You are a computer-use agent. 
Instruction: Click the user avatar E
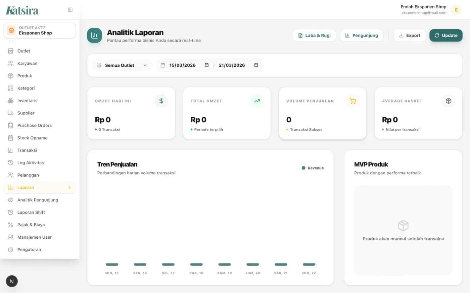[456, 10]
